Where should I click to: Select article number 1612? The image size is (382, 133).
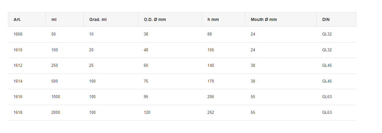pyautogui.click(x=18, y=66)
